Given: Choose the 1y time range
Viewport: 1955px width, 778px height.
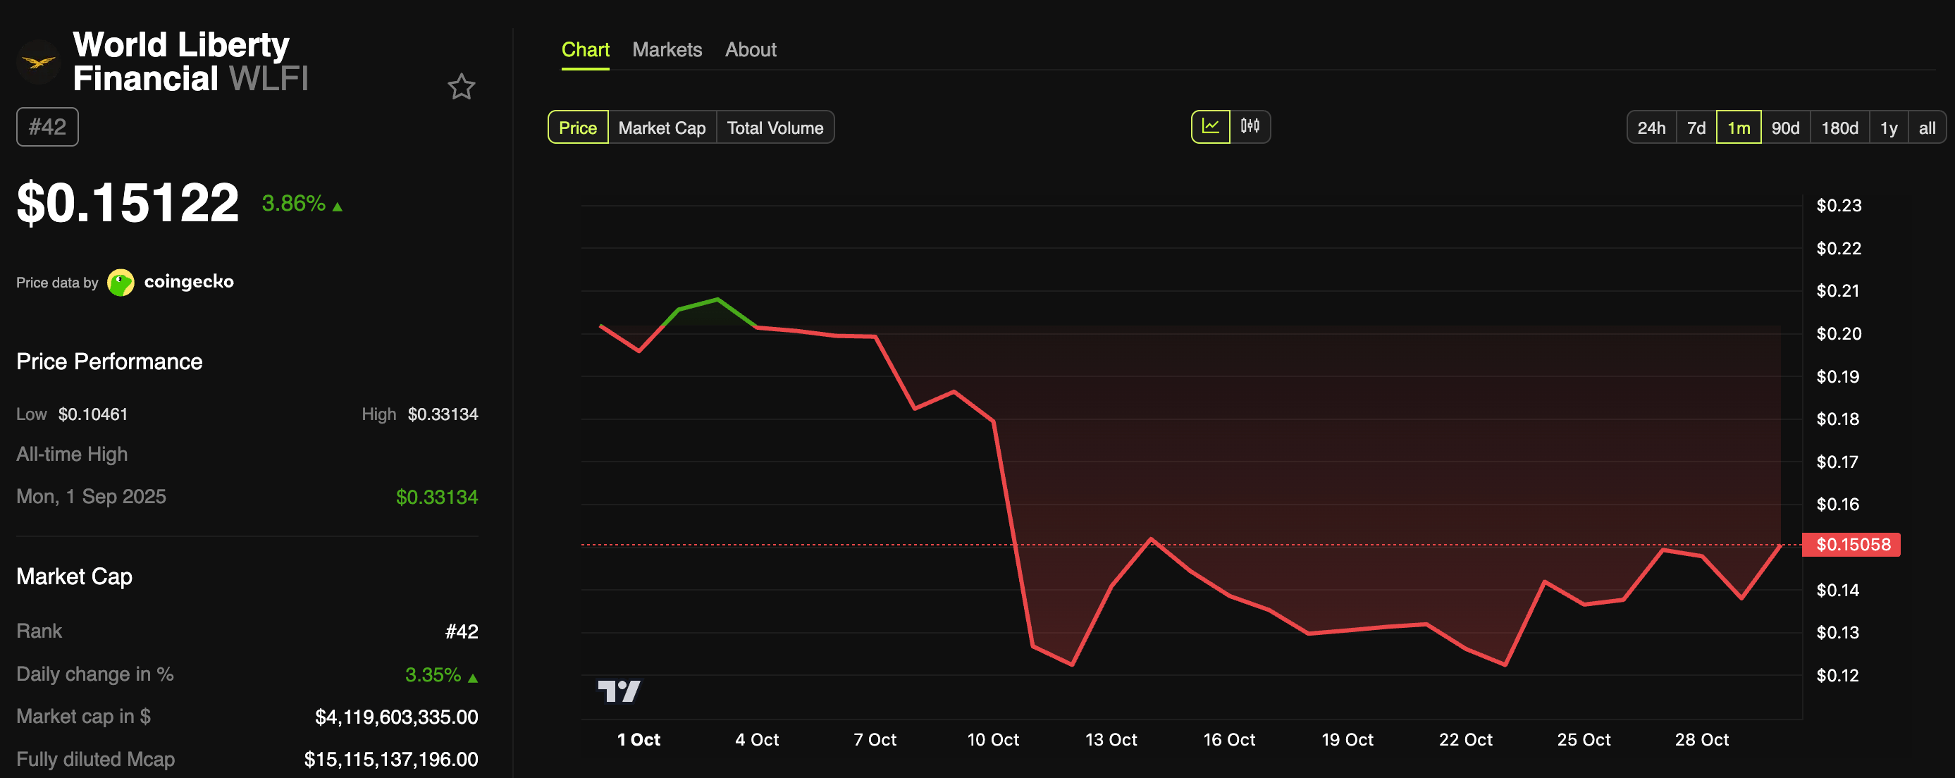Looking at the screenshot, I should click(1888, 128).
